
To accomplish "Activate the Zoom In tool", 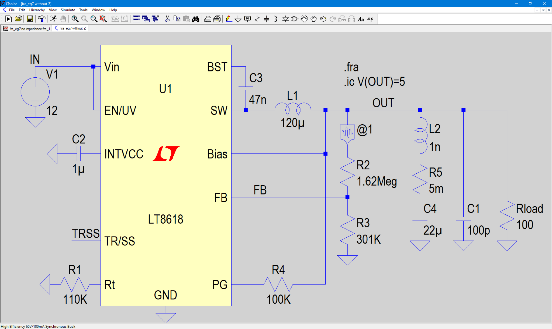I will (75, 19).
